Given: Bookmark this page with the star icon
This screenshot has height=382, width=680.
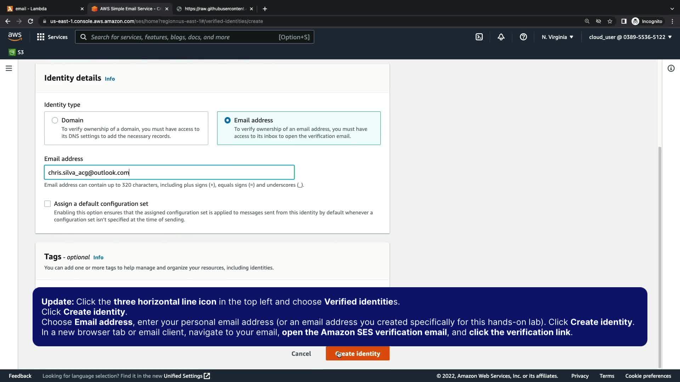Looking at the screenshot, I should tap(610, 21).
